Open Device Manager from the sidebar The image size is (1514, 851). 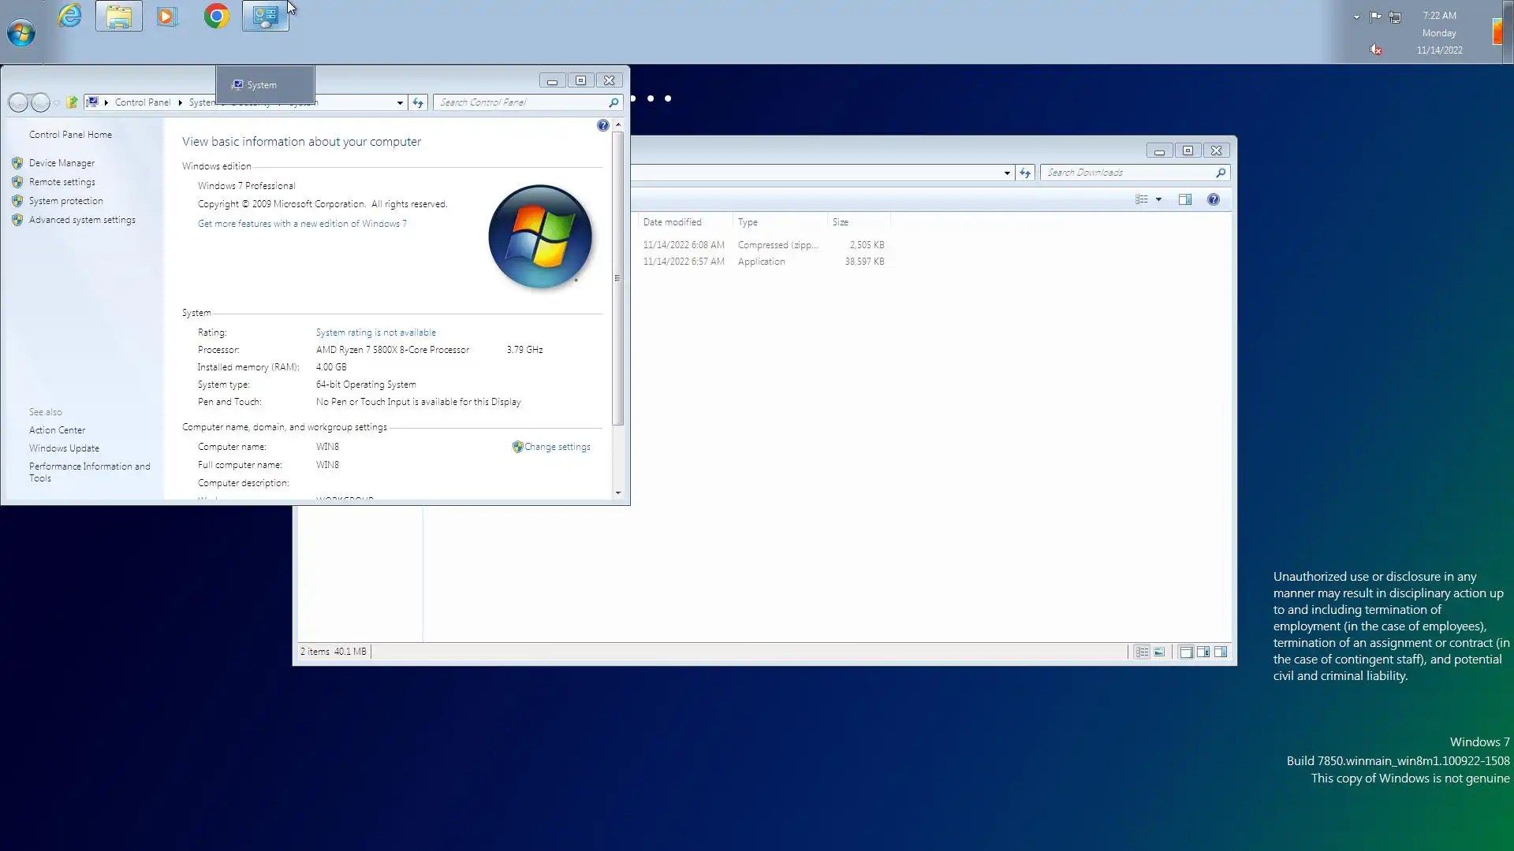62,163
